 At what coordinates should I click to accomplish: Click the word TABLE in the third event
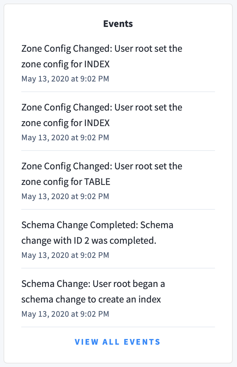pyautogui.click(x=96, y=182)
